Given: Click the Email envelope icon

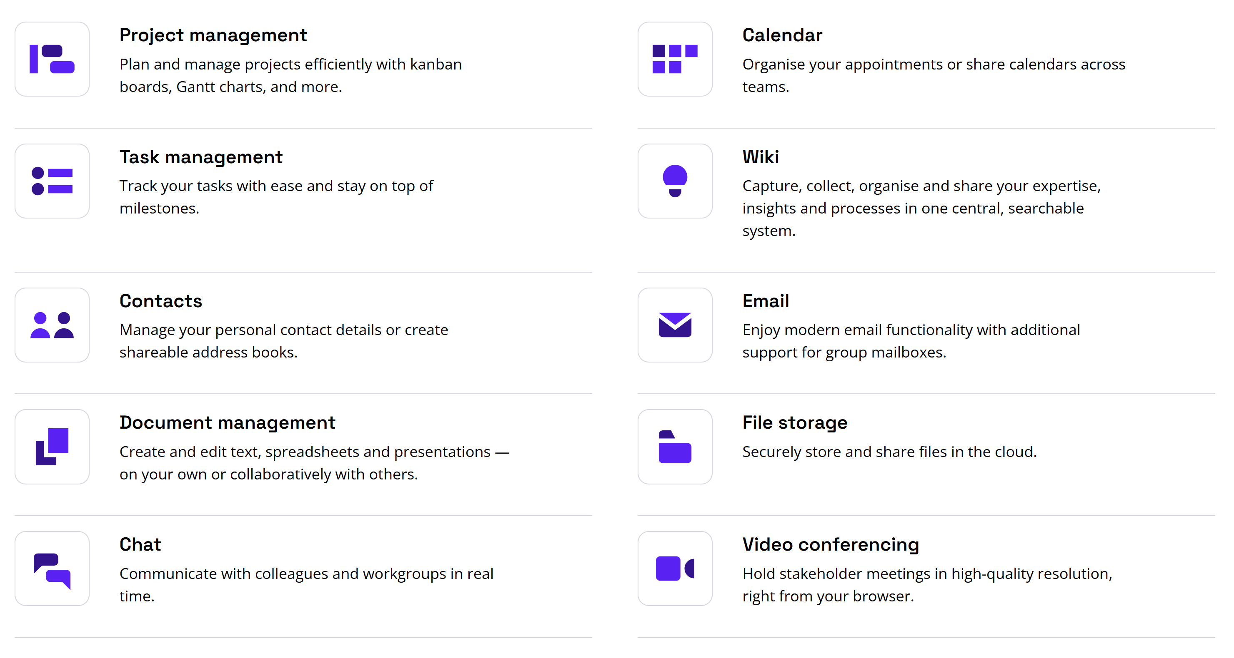Looking at the screenshot, I should coord(674,325).
